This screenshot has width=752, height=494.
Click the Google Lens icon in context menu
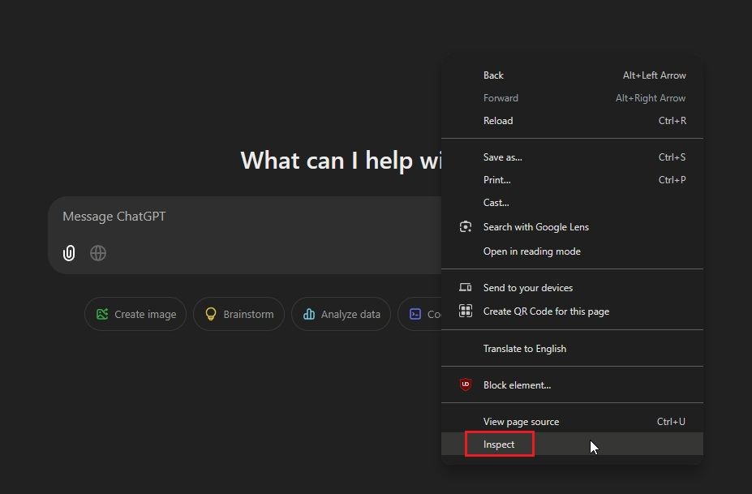(465, 227)
